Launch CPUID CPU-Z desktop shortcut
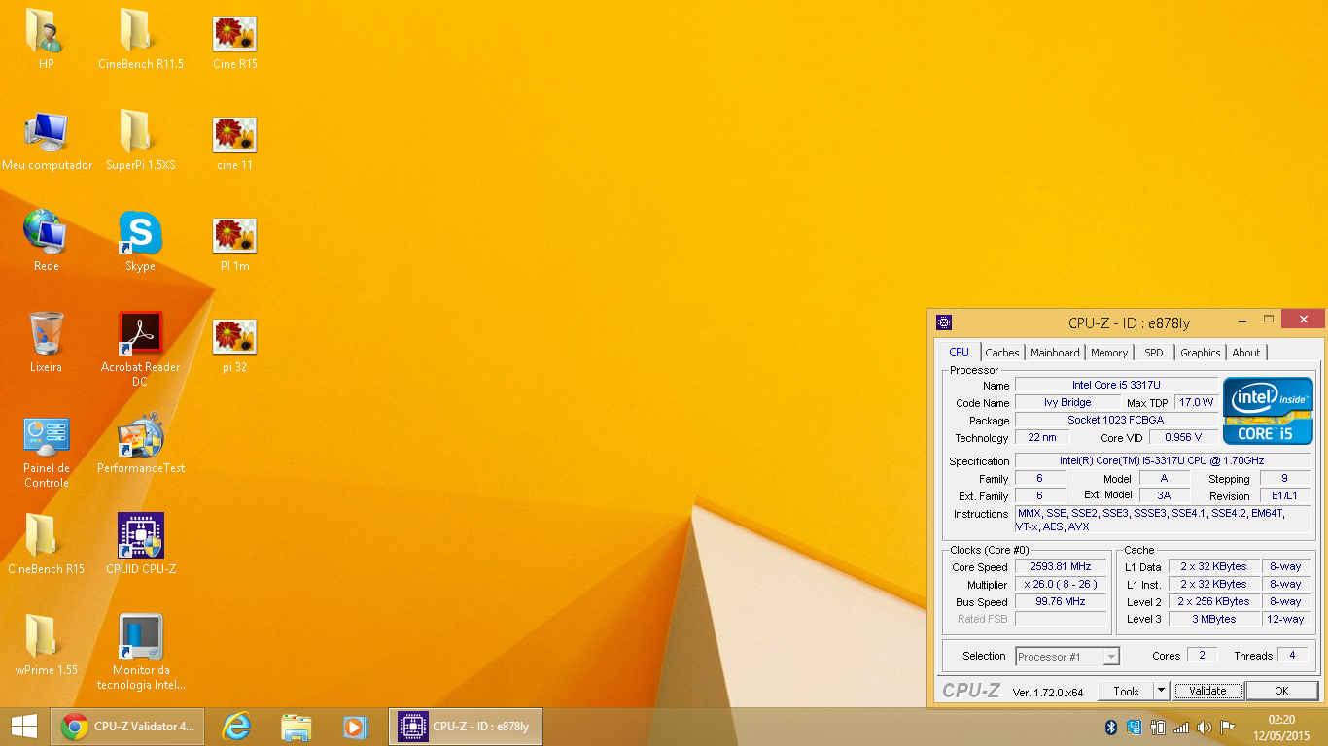Screen dimensions: 1328x746 point(140,544)
